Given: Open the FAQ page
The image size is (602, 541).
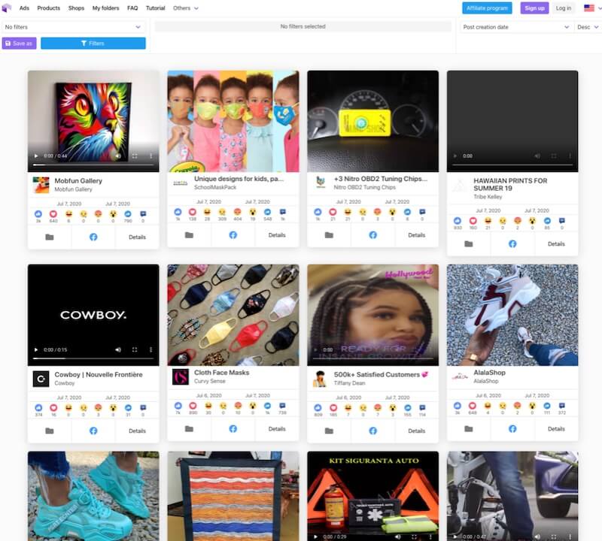Looking at the screenshot, I should 132,8.
